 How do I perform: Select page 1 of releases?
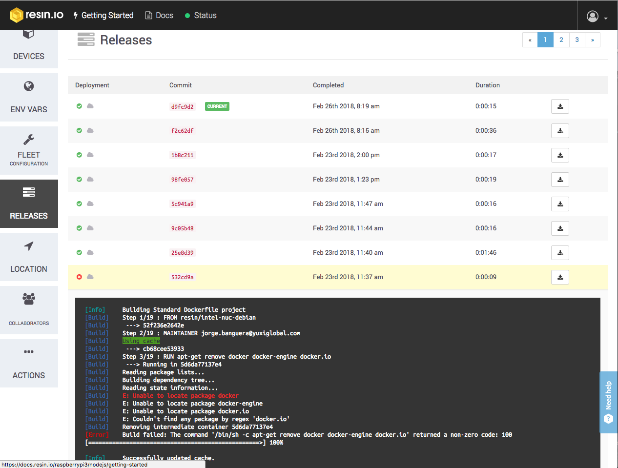(546, 40)
